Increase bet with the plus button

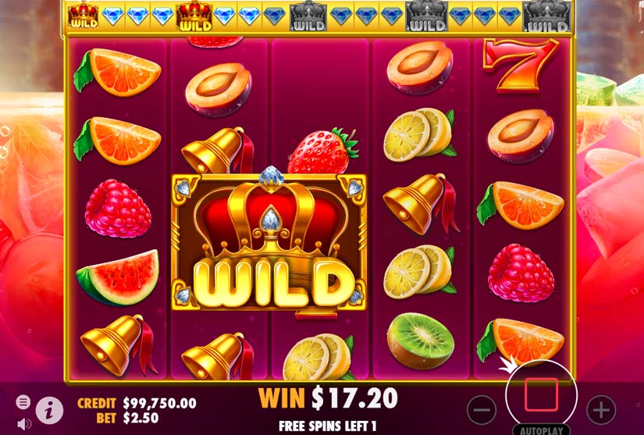point(601,410)
